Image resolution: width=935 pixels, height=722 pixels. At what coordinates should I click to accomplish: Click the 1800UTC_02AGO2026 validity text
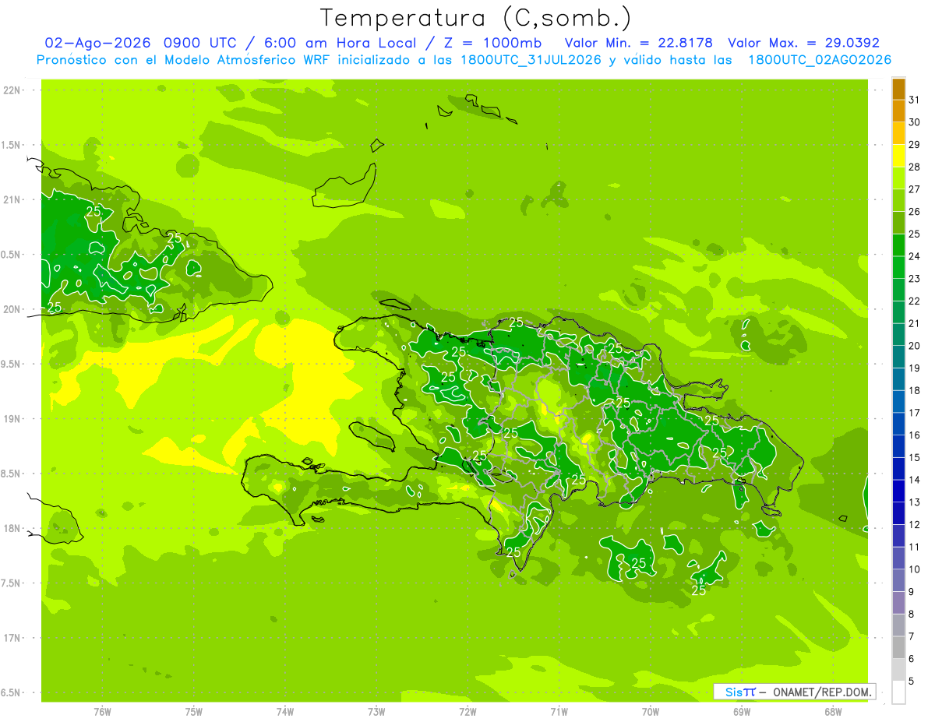(820, 60)
